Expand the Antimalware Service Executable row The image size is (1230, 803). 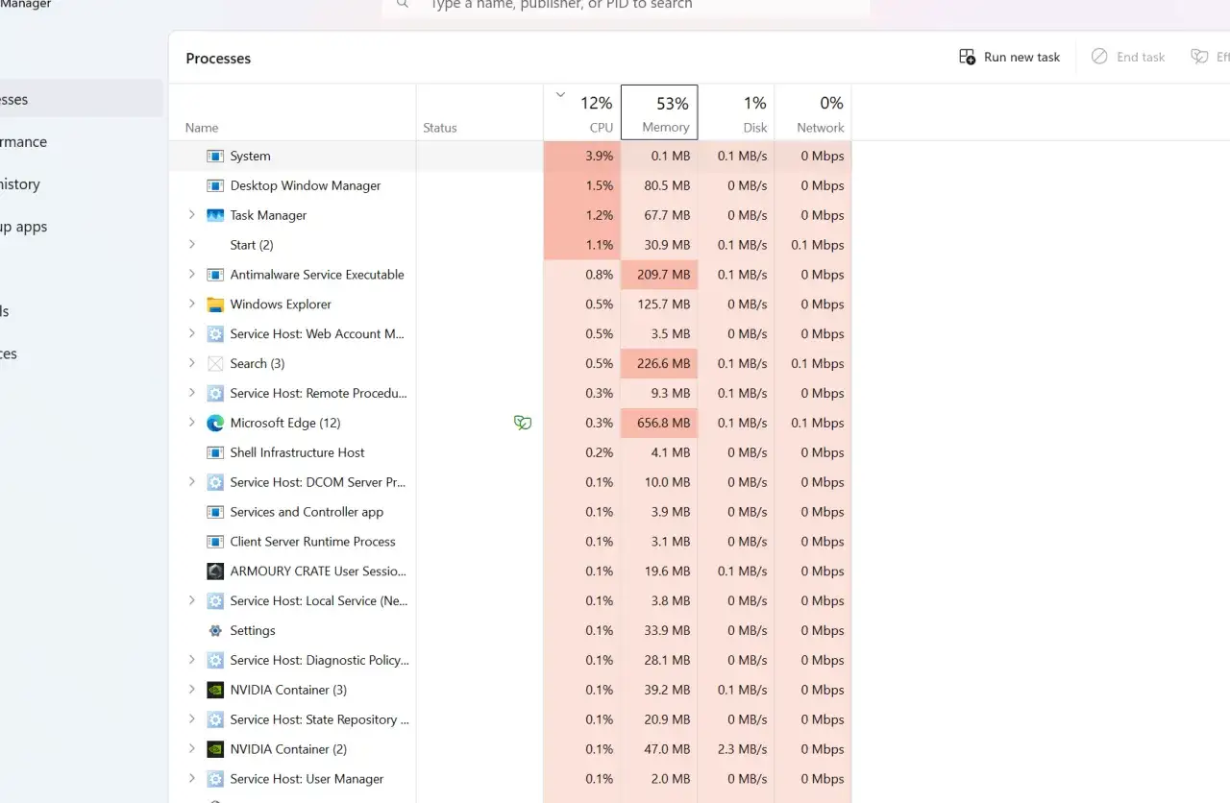(x=191, y=275)
